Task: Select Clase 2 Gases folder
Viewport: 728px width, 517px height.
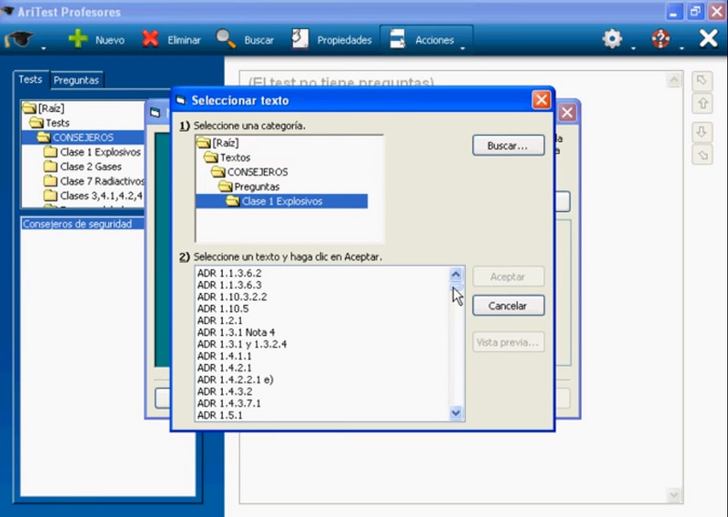Action: (83, 167)
